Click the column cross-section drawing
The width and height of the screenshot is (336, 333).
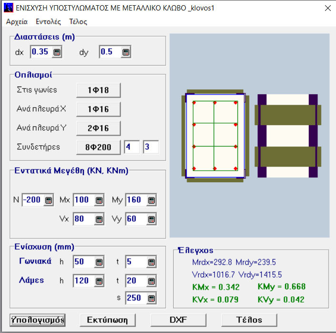pos(214,135)
